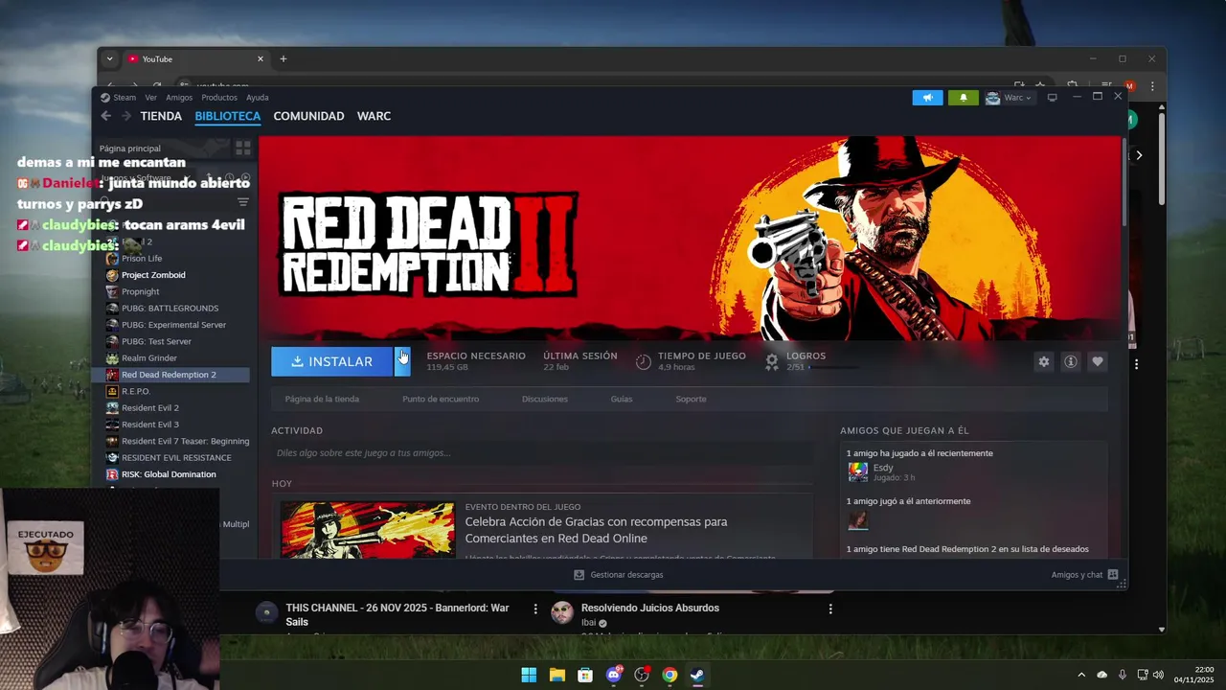Open the Ver menu

(150, 98)
